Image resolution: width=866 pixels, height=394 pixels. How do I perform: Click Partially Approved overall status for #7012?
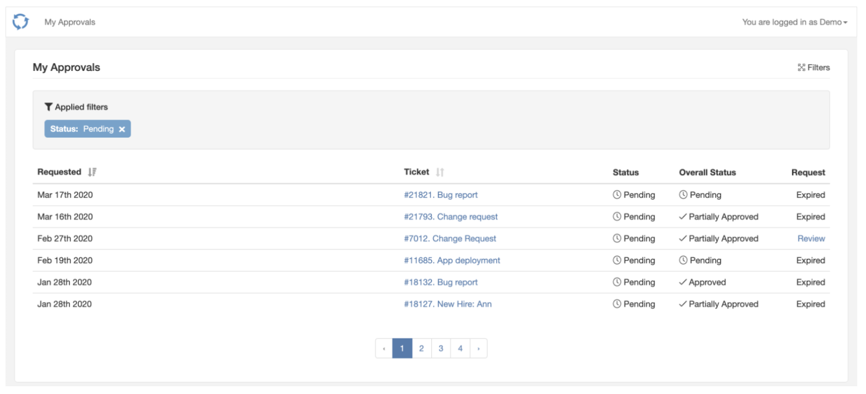[719, 238]
